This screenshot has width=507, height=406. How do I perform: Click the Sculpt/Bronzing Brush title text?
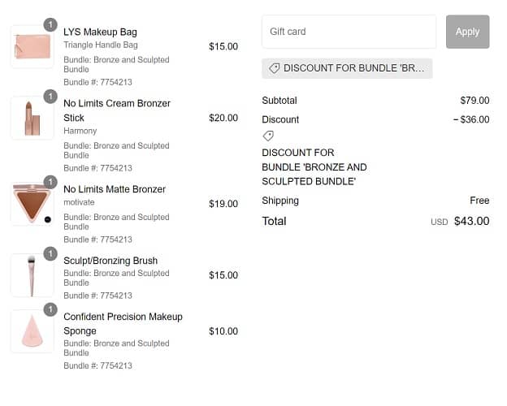[x=110, y=261]
